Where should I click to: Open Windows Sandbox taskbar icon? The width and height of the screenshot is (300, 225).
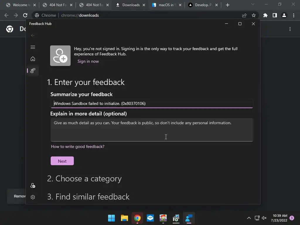pyautogui.click(x=150, y=218)
